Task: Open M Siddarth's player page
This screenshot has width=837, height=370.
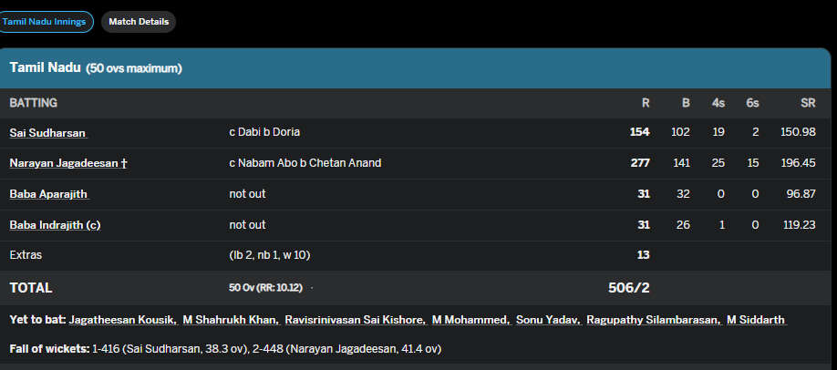Action: [756, 320]
